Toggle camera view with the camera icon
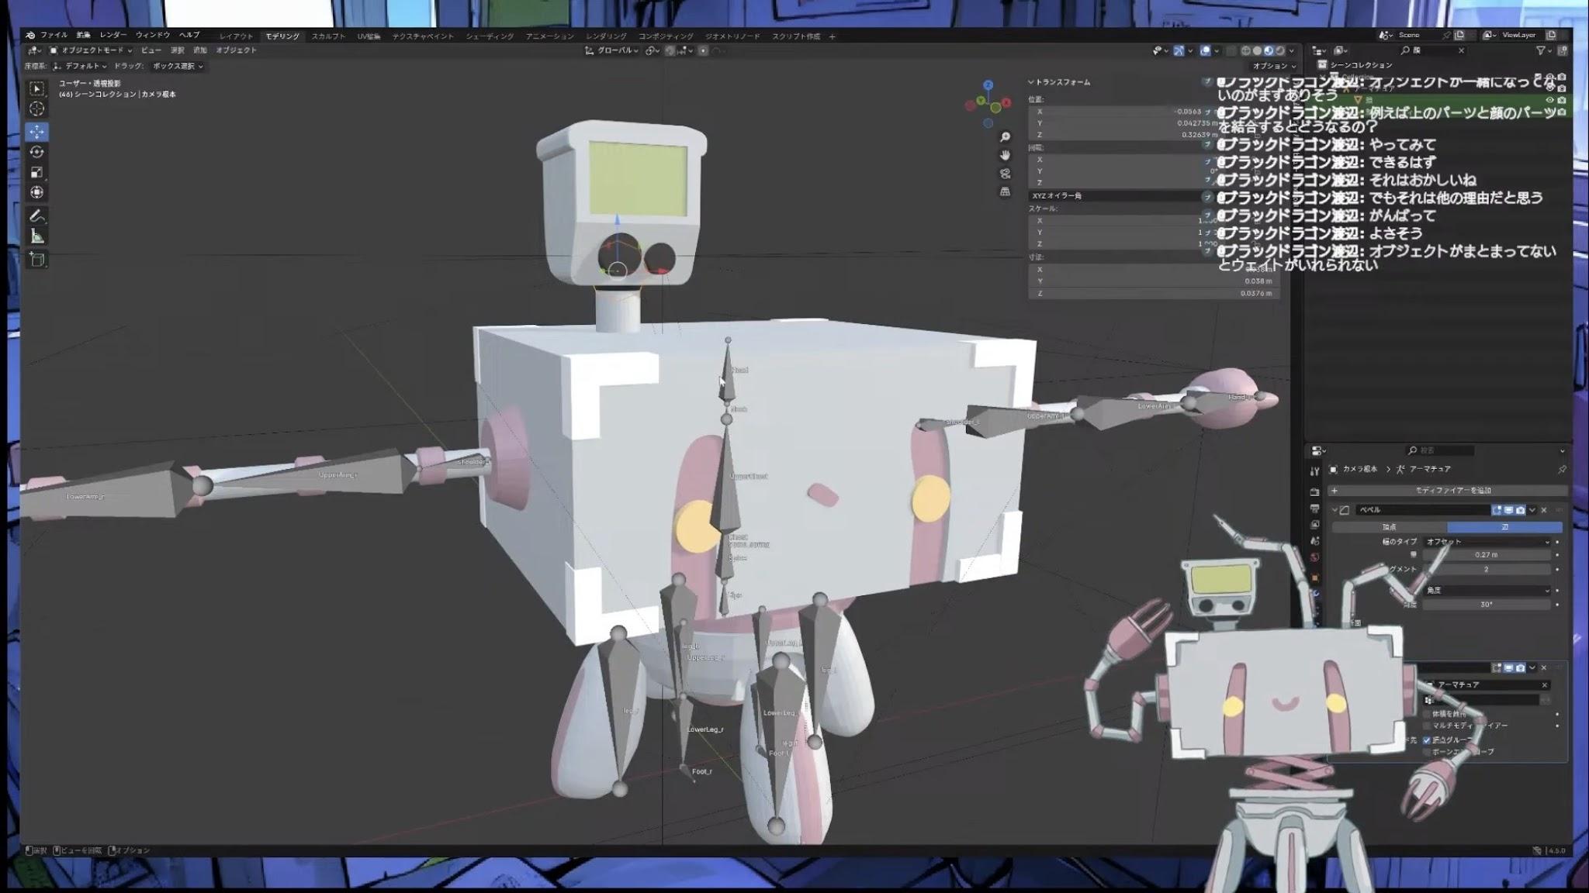This screenshot has height=893, width=1589. (x=1005, y=174)
